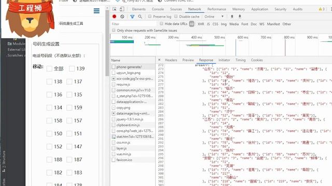Enable Preserve log checkbox
This screenshot has height=186, width=332.
(x=150, y=17)
